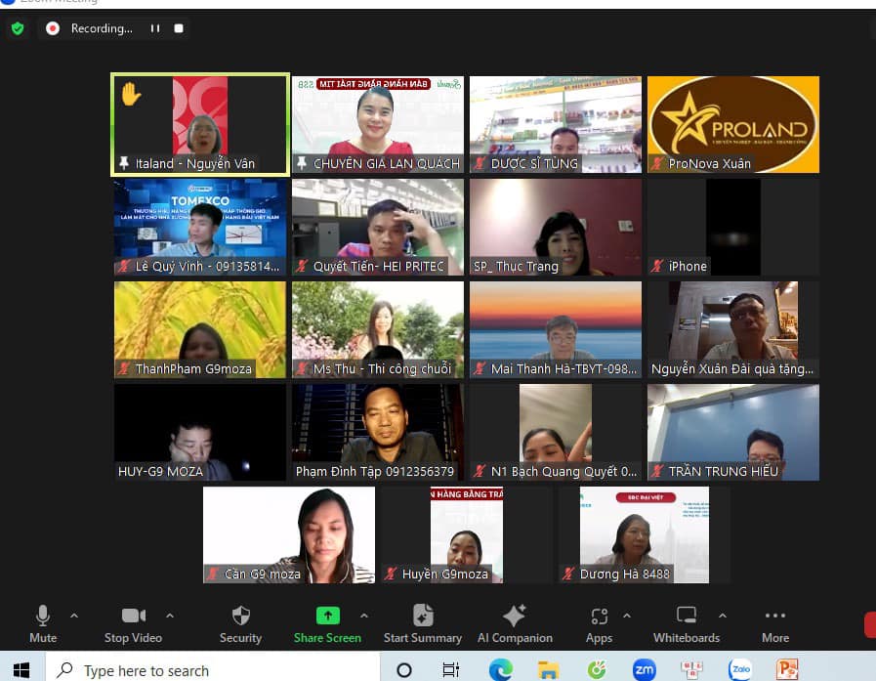
Task: Click muted mic icon on ThanhPham G9moza
Action: [x=124, y=369]
